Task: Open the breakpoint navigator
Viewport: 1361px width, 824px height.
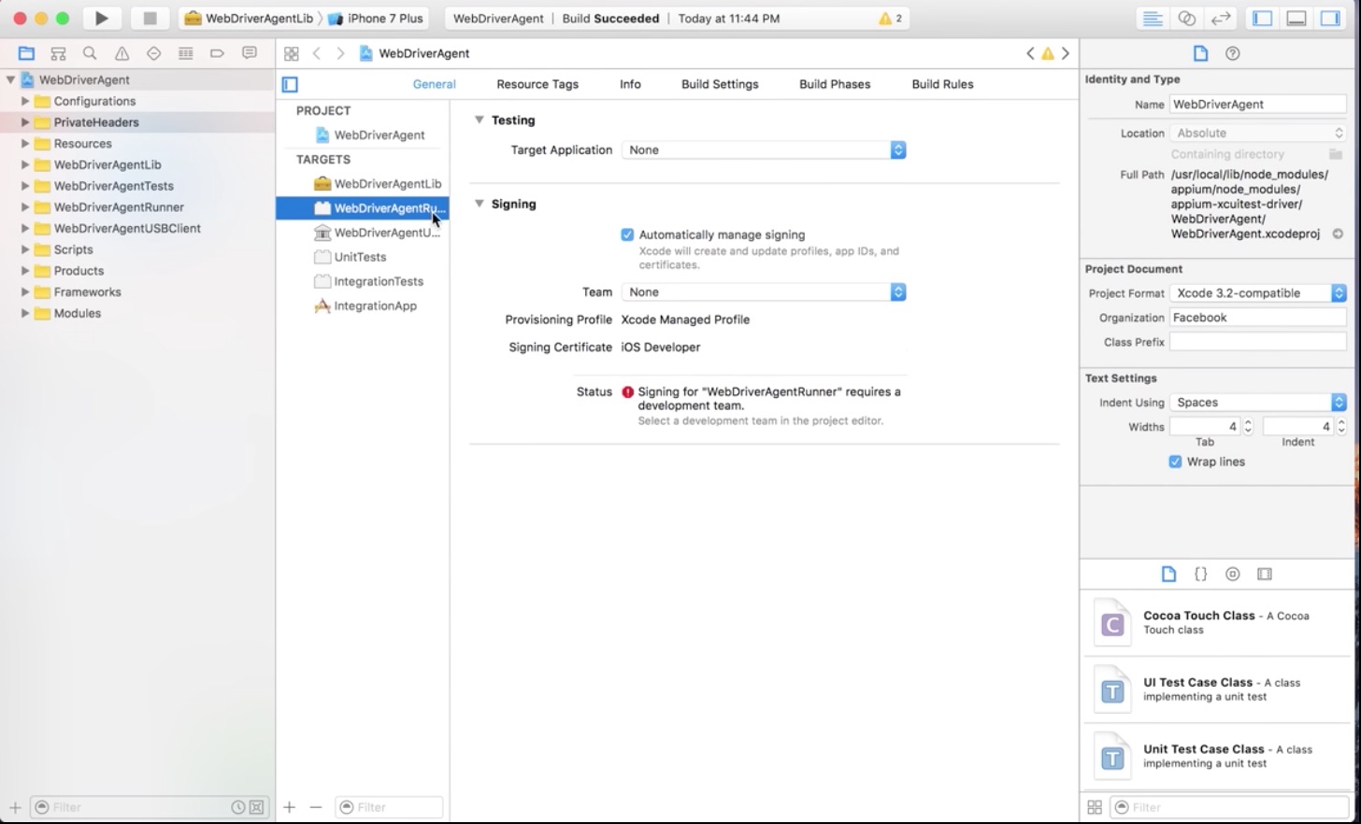Action: pyautogui.click(x=217, y=53)
